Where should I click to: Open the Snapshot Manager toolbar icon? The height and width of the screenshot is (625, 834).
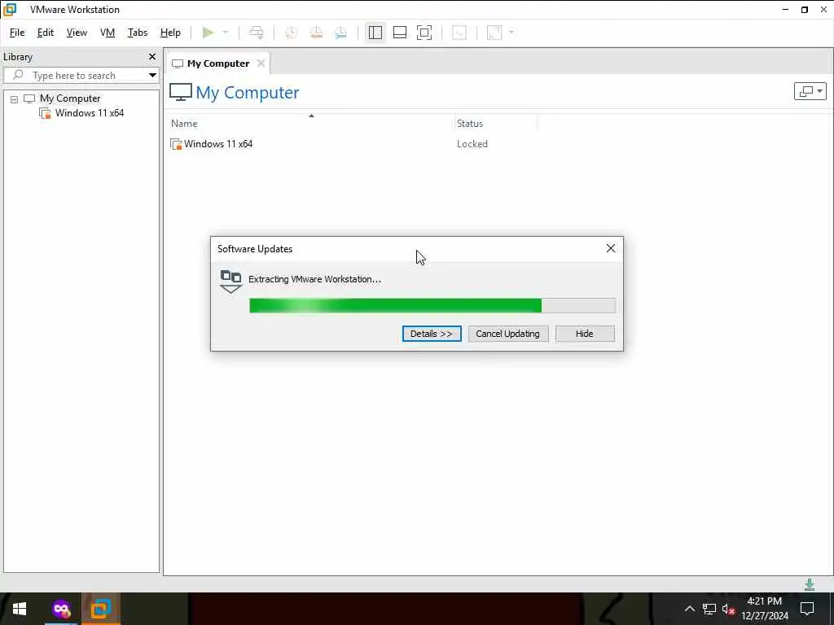coord(341,33)
